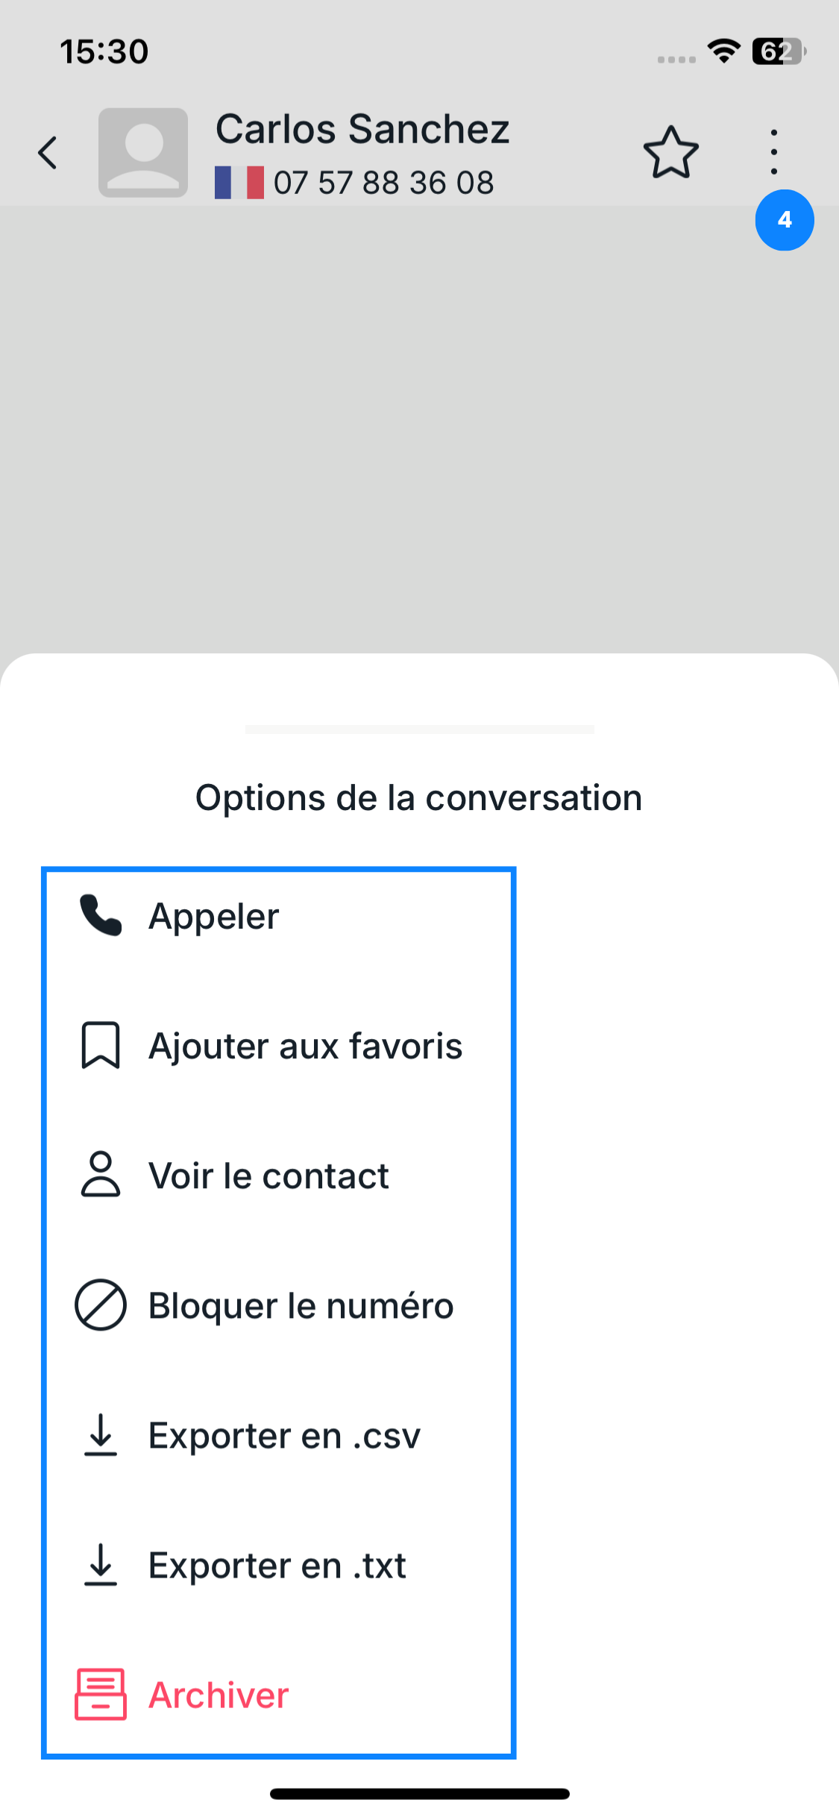Tap the person icon for contact

click(101, 1175)
